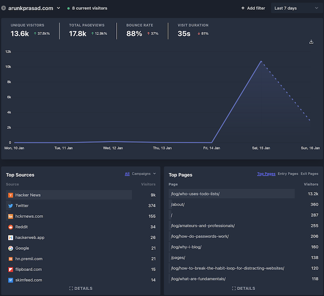The width and height of the screenshot is (324, 296).
Task: Filter by Google source
Action: [x=22, y=248]
